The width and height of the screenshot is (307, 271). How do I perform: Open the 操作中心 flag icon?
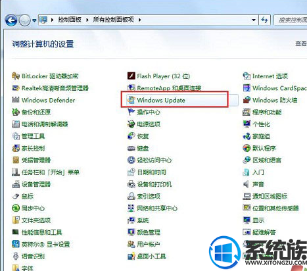(131, 112)
